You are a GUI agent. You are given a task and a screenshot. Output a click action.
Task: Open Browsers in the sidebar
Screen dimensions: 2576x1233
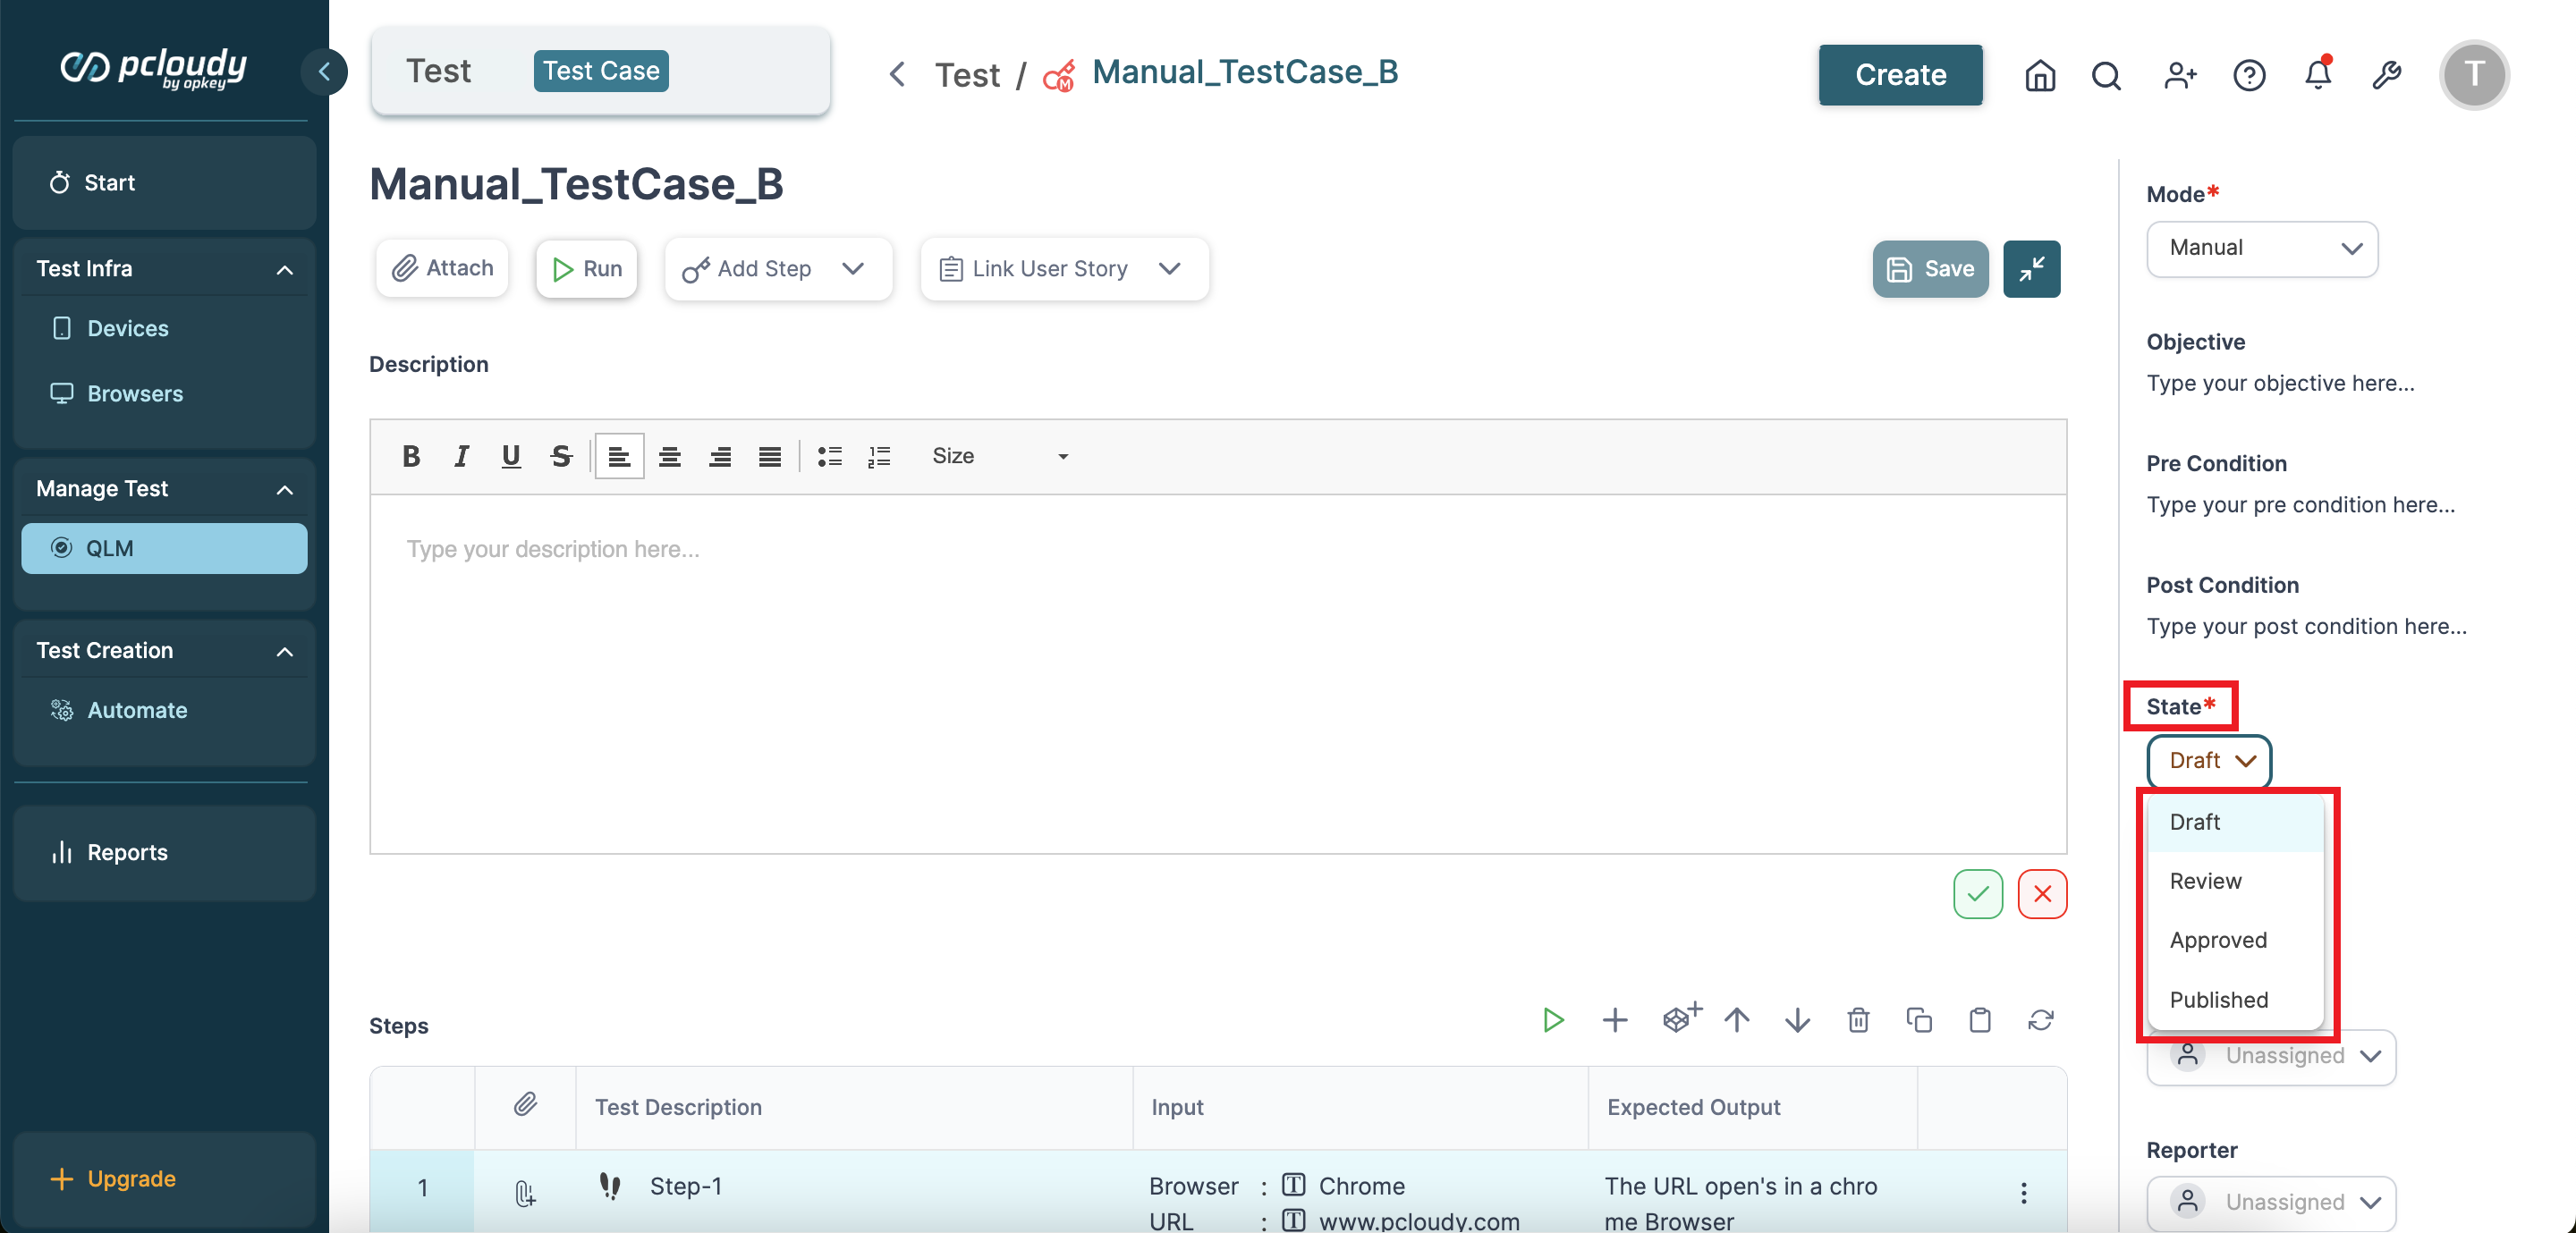point(164,393)
